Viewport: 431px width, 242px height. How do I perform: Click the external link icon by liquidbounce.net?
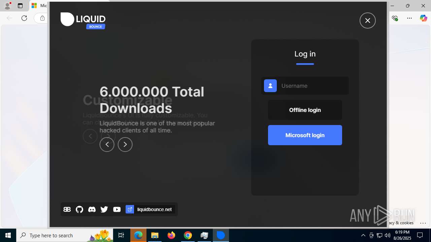(x=130, y=209)
